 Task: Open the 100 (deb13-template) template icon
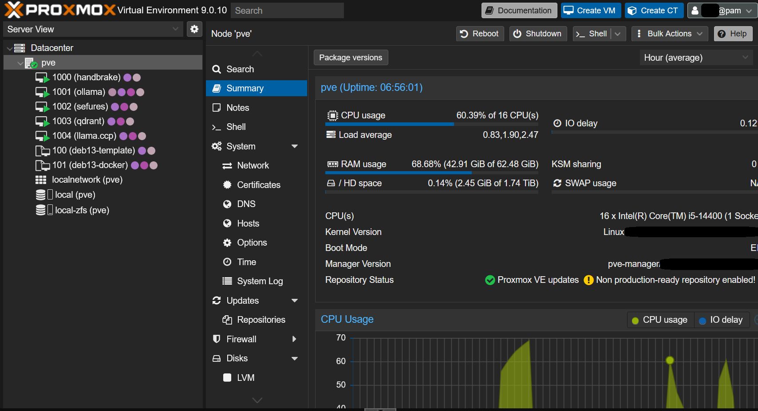(x=42, y=151)
